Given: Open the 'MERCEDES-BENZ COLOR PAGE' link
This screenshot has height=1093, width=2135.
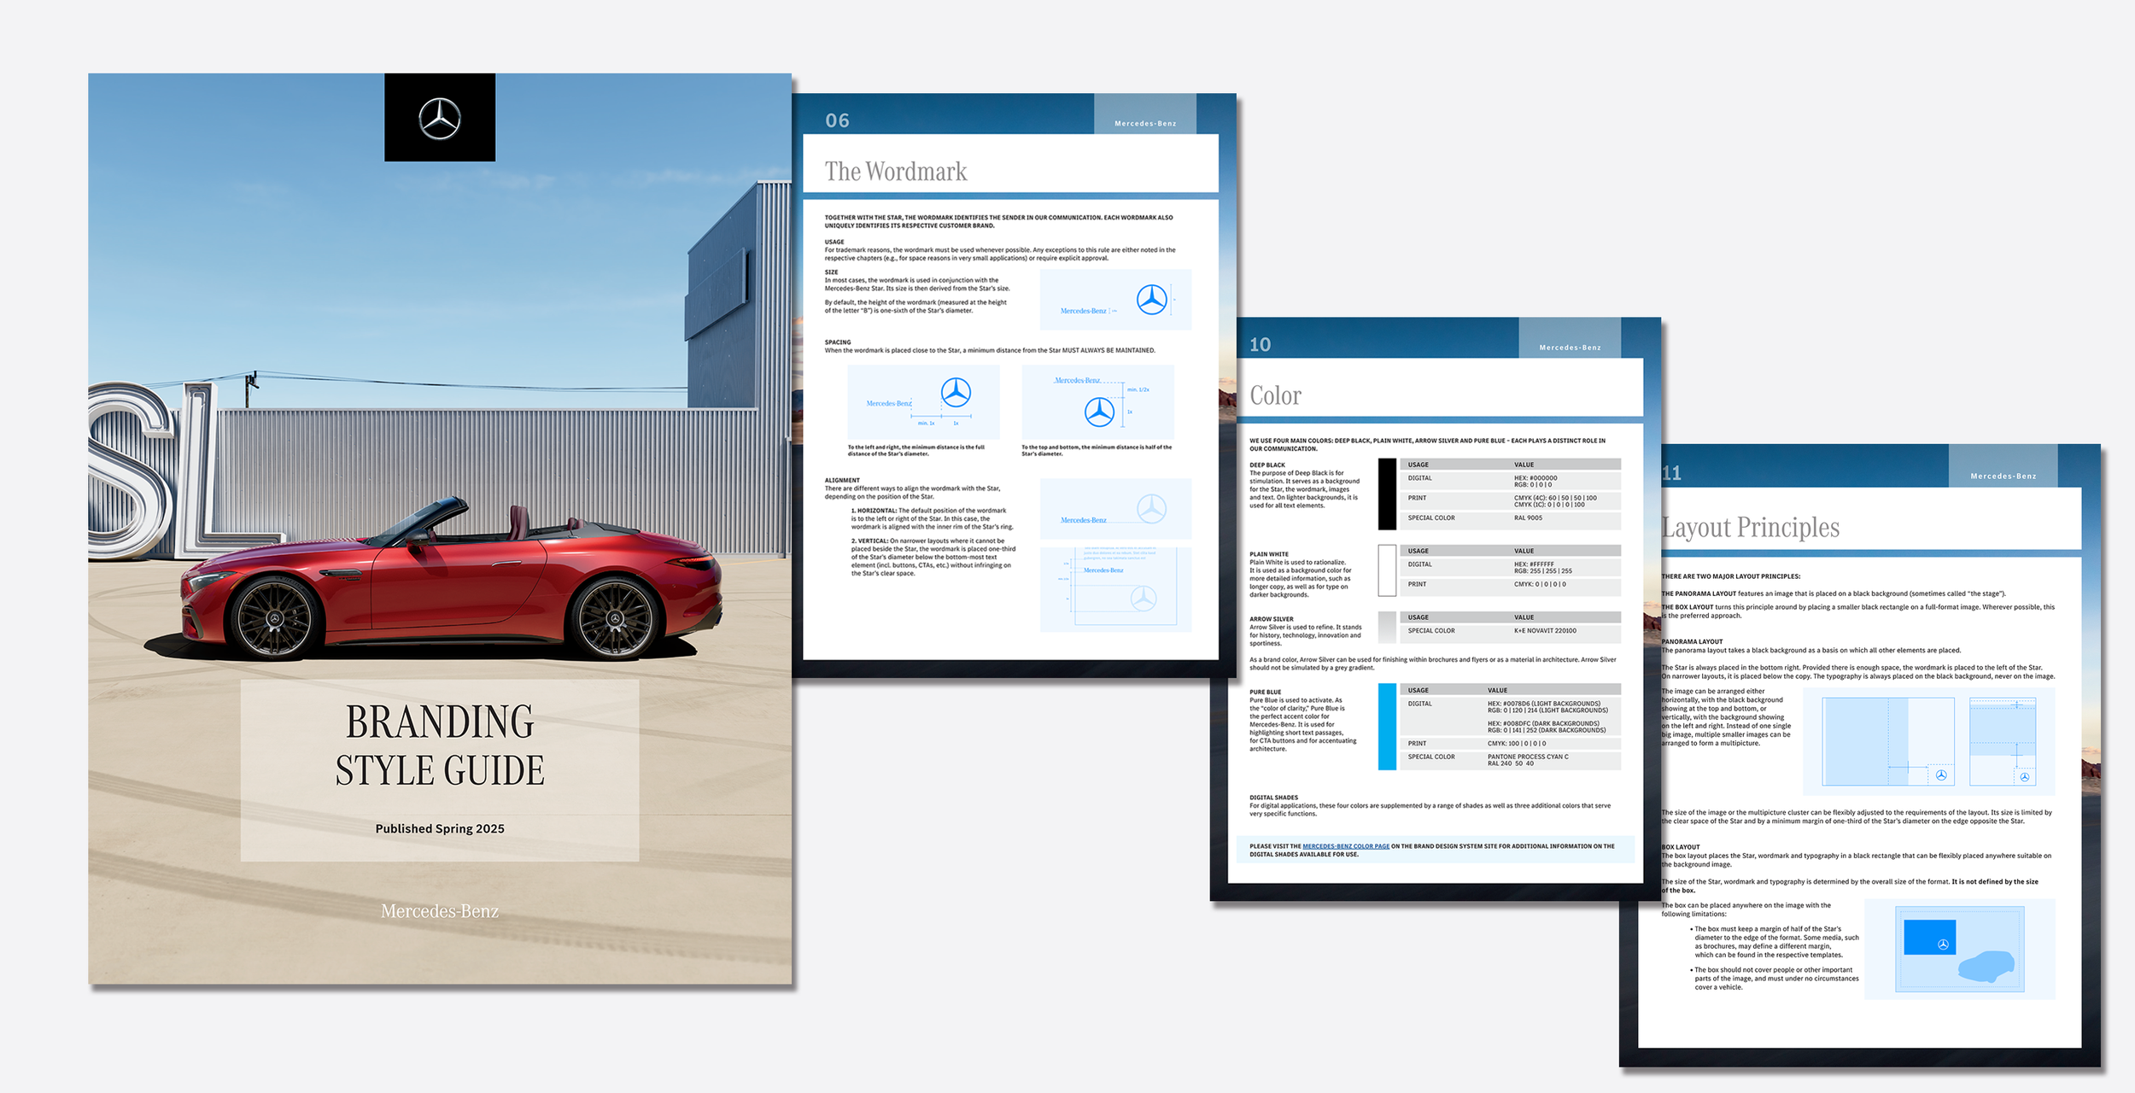Looking at the screenshot, I should (1346, 846).
